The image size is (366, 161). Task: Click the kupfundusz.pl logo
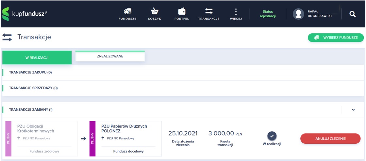point(25,14)
